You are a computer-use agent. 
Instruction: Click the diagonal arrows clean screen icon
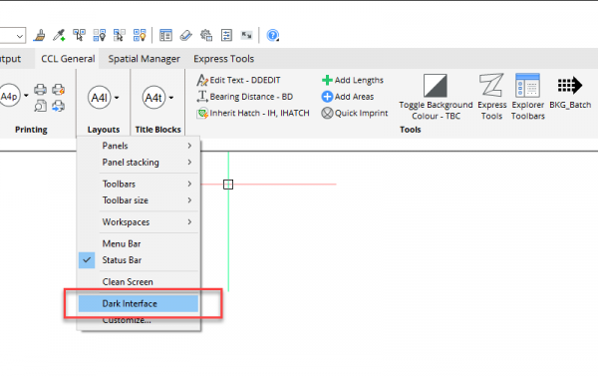[247, 36]
